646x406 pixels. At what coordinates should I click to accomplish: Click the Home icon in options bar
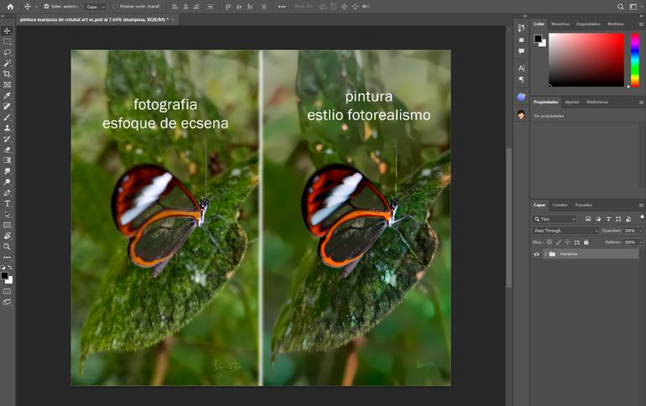(x=10, y=7)
